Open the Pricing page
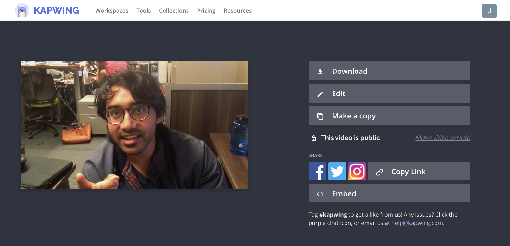 [x=206, y=11]
